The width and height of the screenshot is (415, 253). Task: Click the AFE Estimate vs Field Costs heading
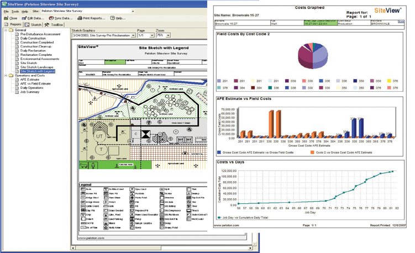pyautogui.click(x=244, y=99)
